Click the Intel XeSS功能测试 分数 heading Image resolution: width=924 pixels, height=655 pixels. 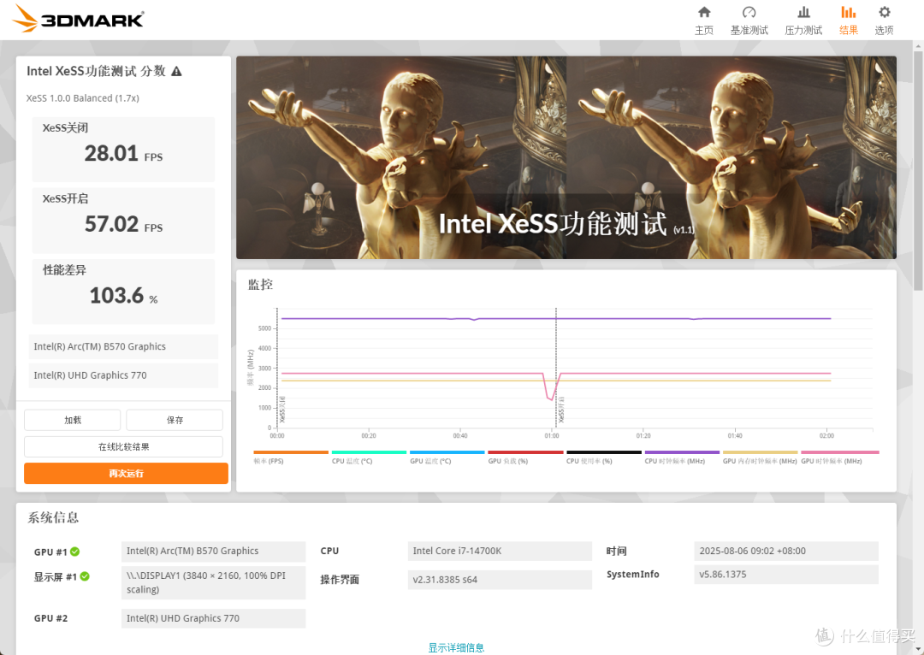[96, 71]
